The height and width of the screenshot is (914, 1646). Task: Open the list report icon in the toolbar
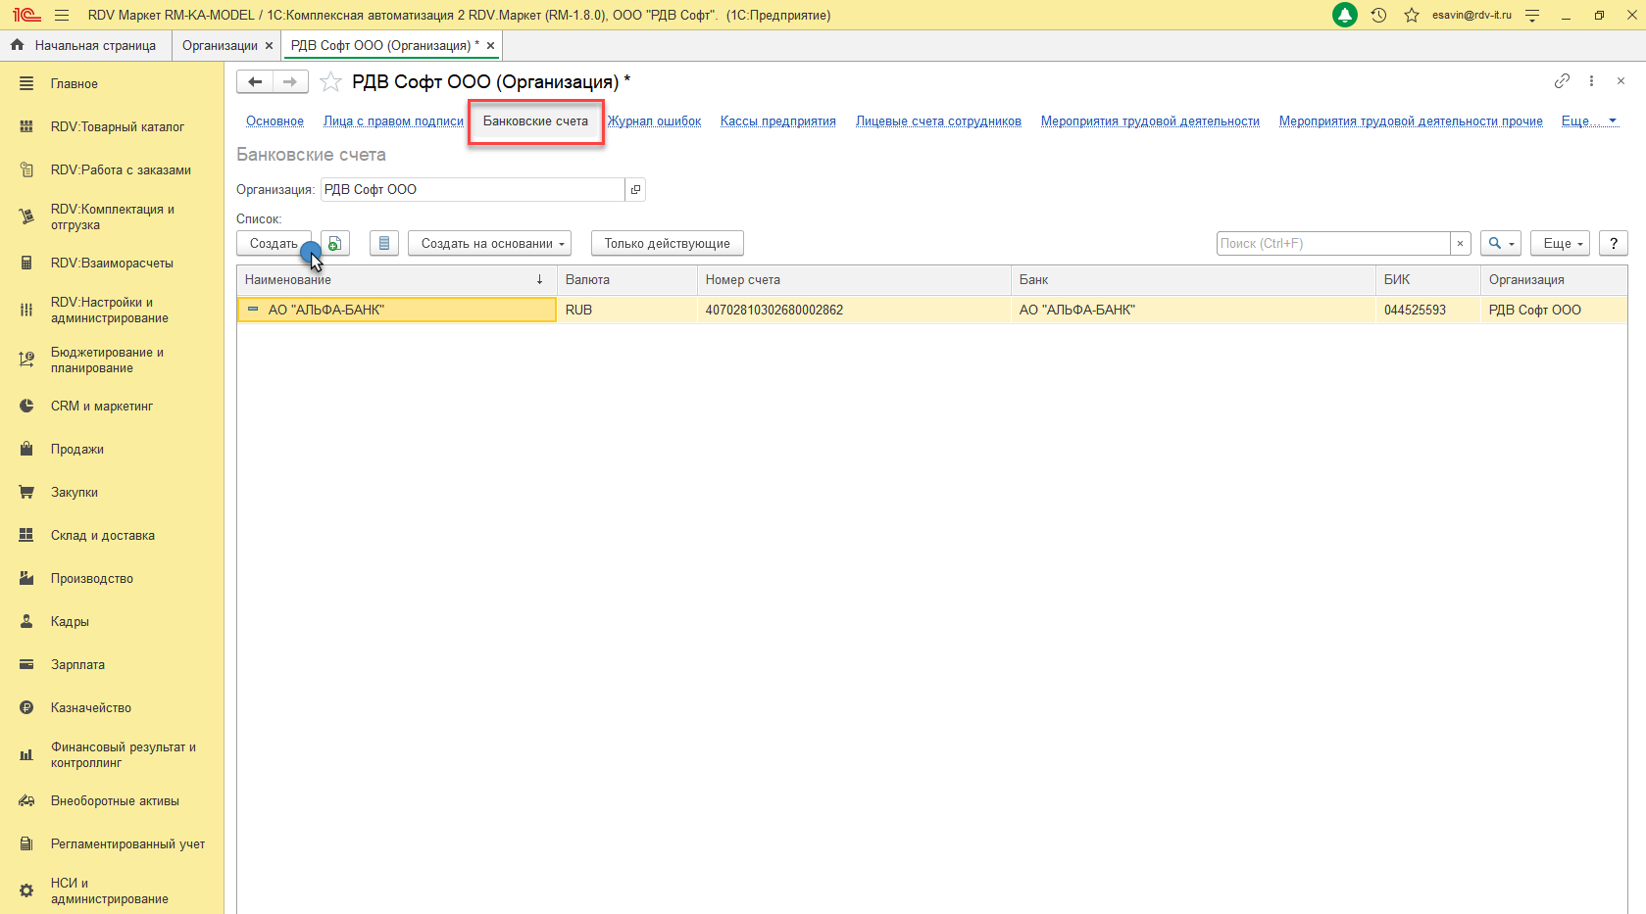click(x=384, y=244)
